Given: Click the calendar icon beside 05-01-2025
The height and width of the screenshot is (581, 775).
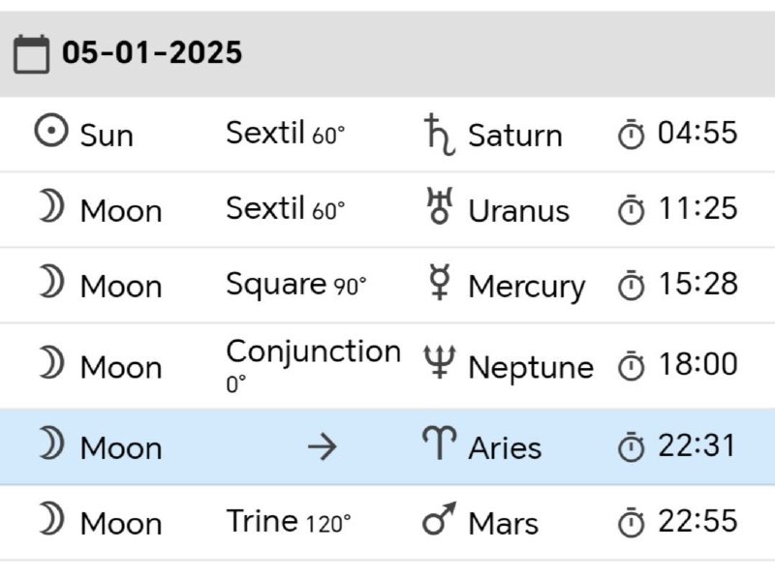Looking at the screenshot, I should coord(31,54).
